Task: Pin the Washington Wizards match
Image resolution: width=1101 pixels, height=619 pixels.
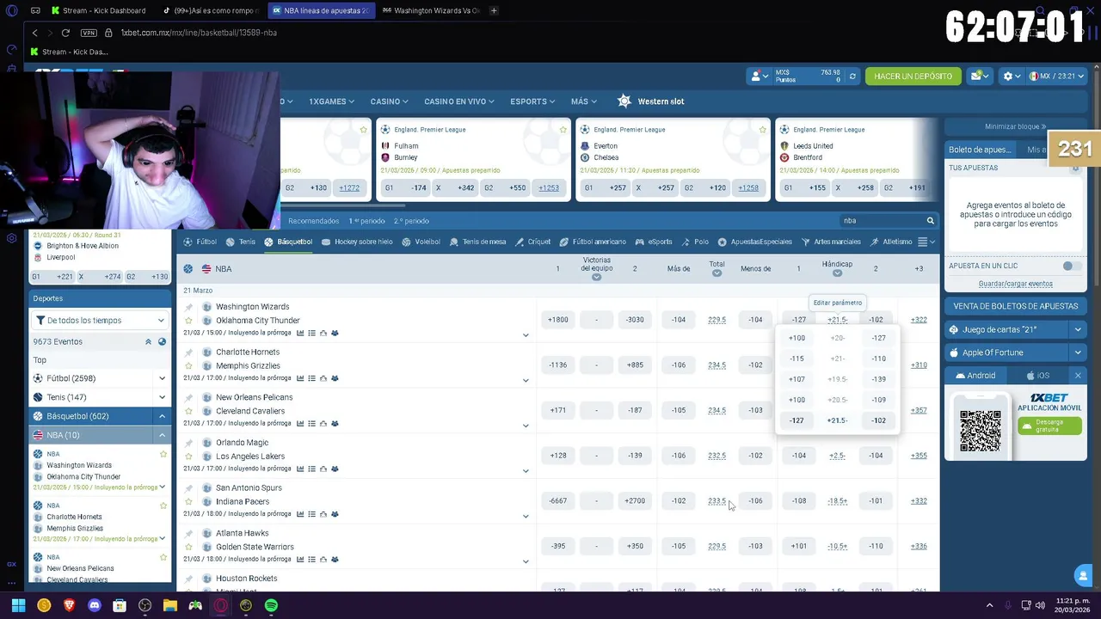Action: [188, 307]
